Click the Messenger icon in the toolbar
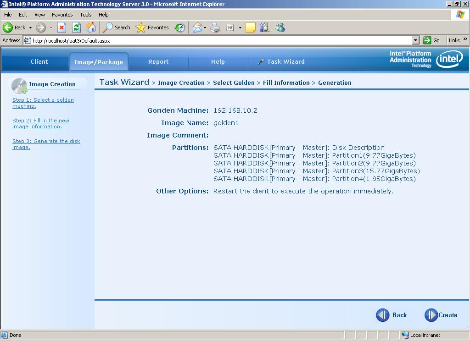 (x=280, y=27)
